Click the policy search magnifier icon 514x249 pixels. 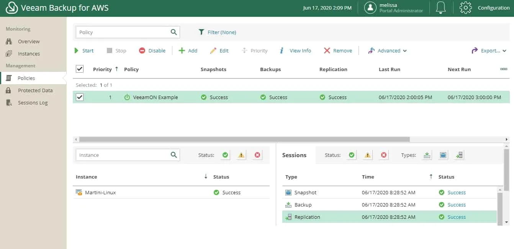(174, 32)
